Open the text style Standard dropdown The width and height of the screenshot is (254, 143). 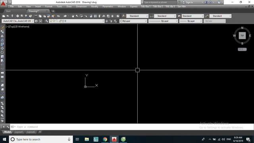[137, 16]
